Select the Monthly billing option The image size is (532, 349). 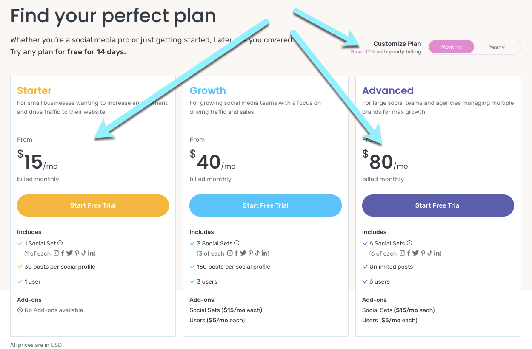pos(451,47)
